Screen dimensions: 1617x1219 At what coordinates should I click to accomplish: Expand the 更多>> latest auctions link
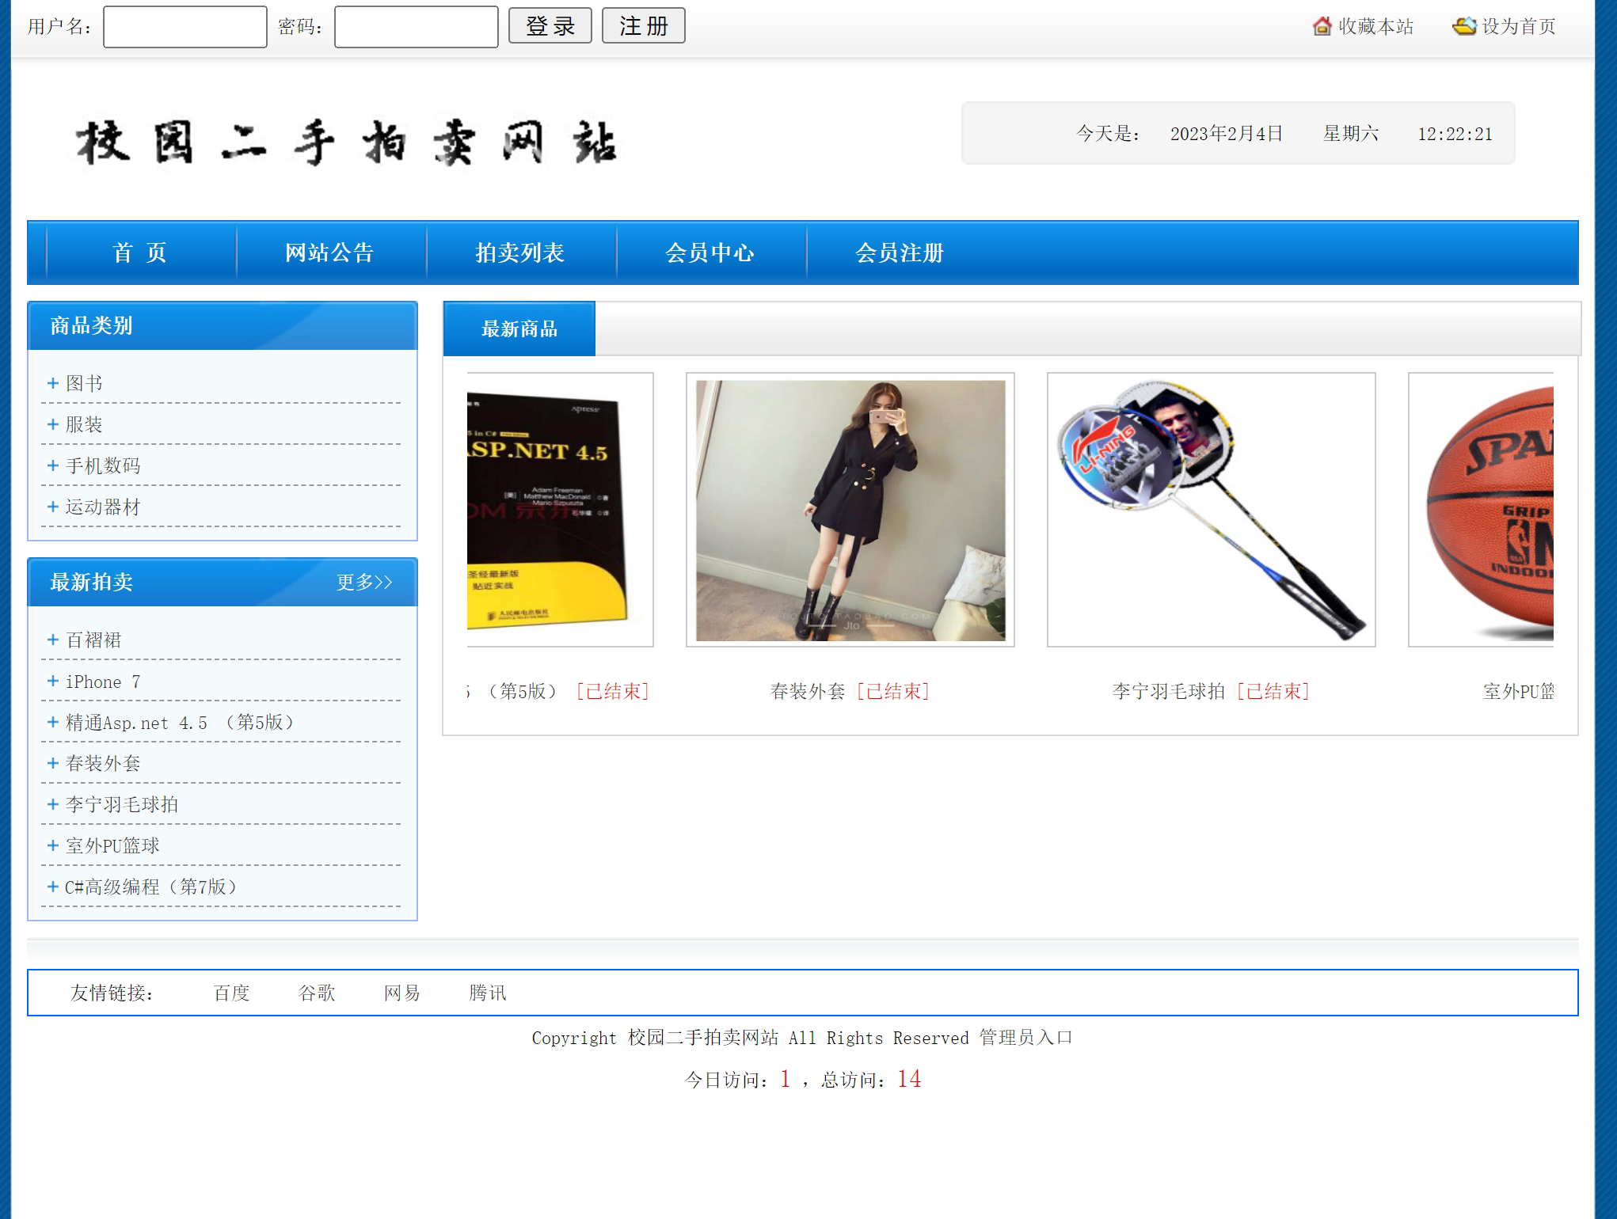(364, 583)
